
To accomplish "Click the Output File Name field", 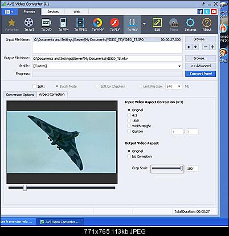I will (x=107, y=59).
